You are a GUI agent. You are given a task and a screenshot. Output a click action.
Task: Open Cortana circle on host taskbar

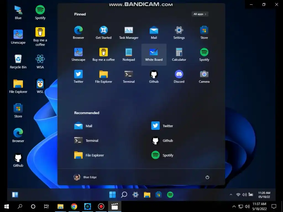[x=33, y=206]
